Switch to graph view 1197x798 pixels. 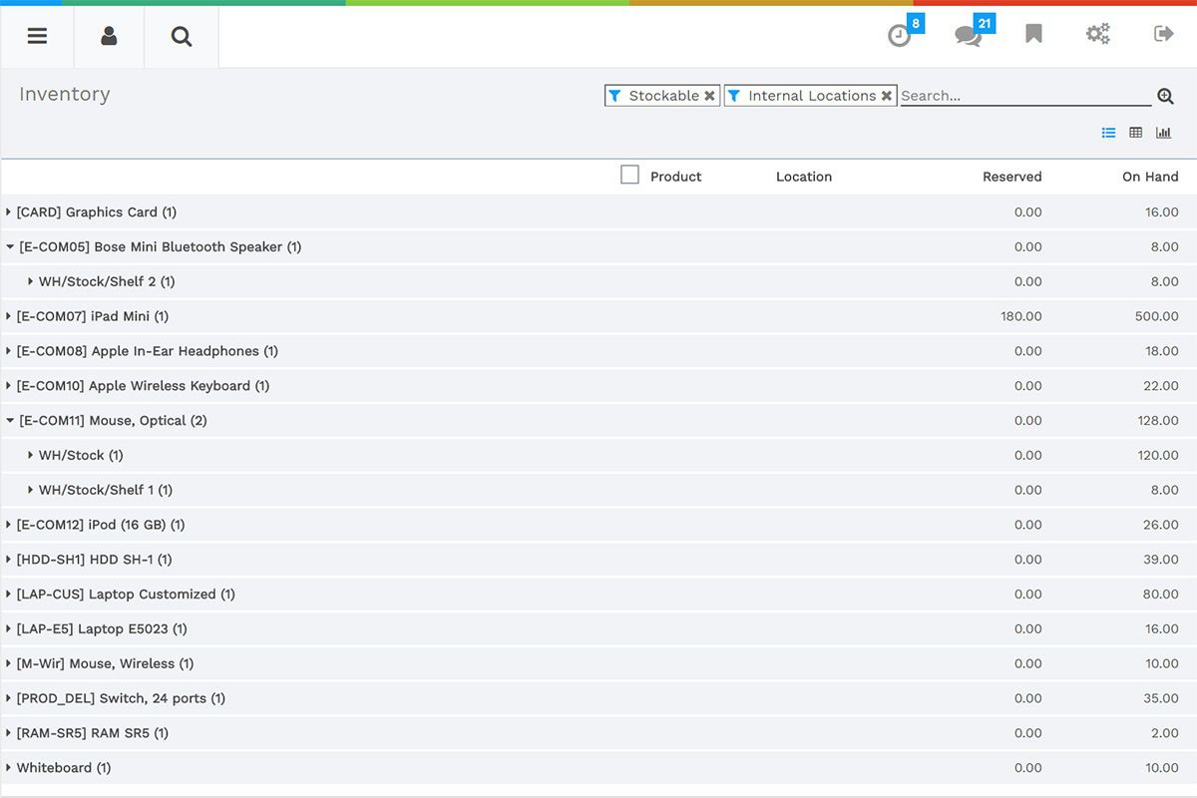(1163, 133)
